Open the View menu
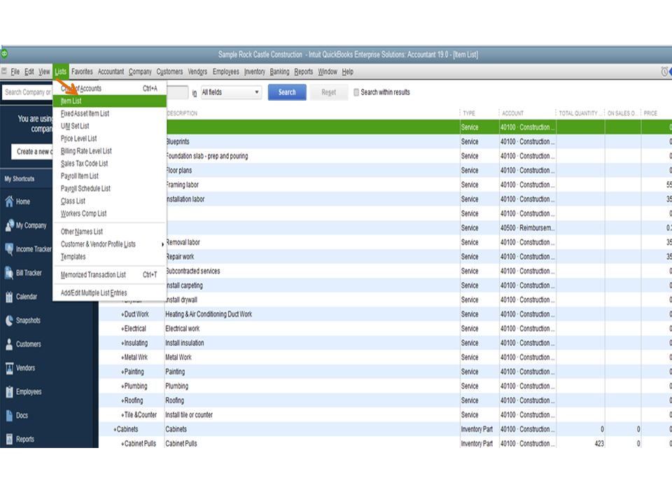Viewport: 672px width, 504px height. 44,71
